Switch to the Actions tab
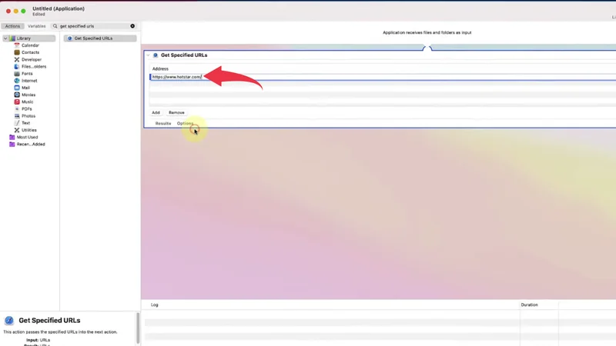Screen dimensions: 616x346 pos(12,26)
